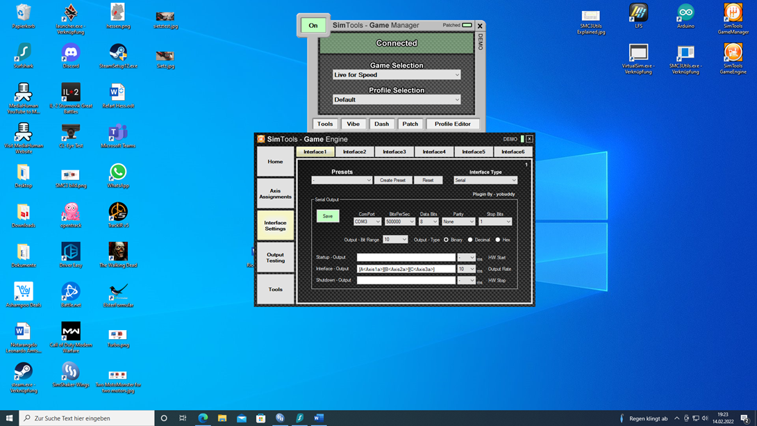Select the Papierkorb recycle bin icon
This screenshot has height=426, width=757.
[x=23, y=16]
